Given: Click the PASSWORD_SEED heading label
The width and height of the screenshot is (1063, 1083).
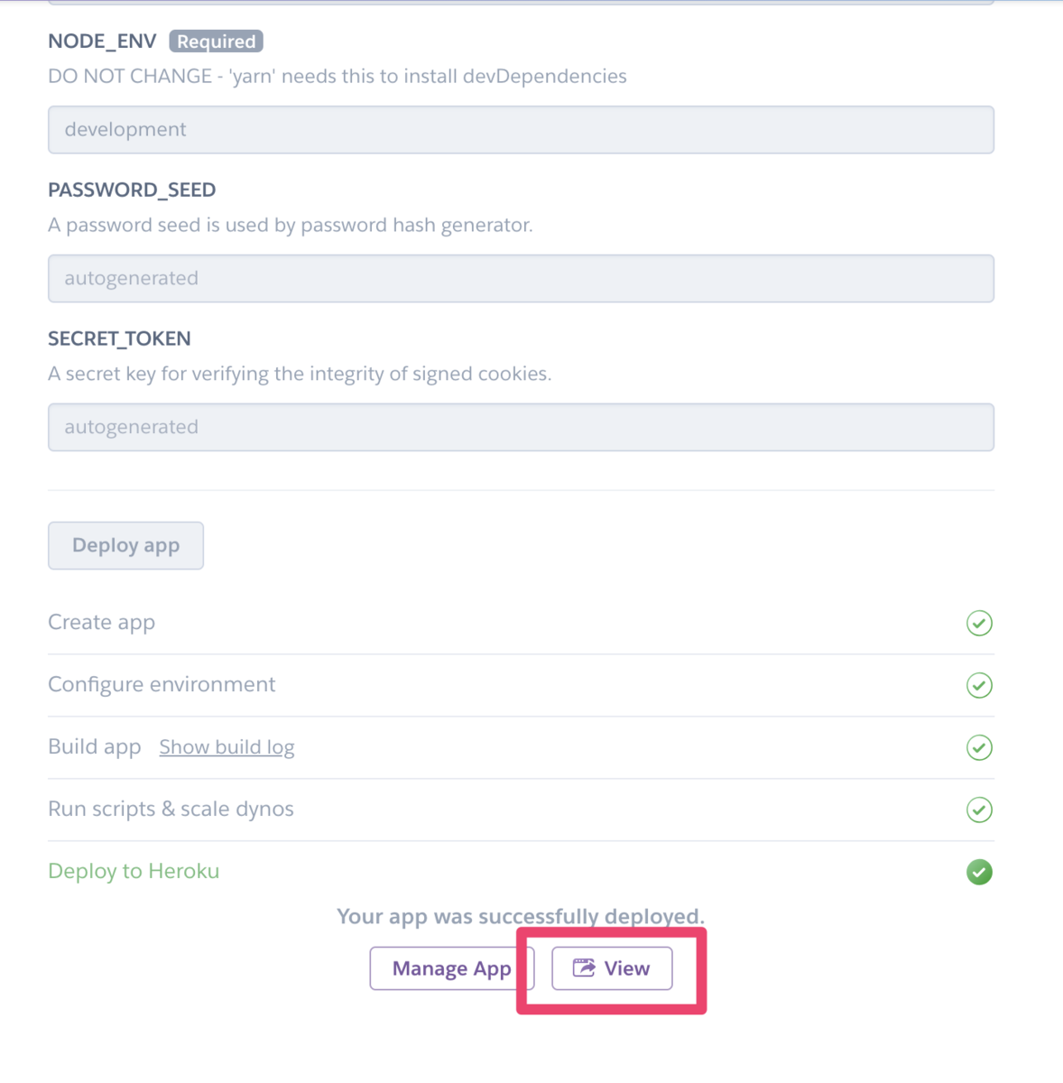Looking at the screenshot, I should [132, 190].
